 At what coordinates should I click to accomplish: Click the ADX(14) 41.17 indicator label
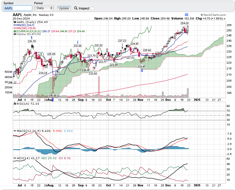tap(28, 158)
